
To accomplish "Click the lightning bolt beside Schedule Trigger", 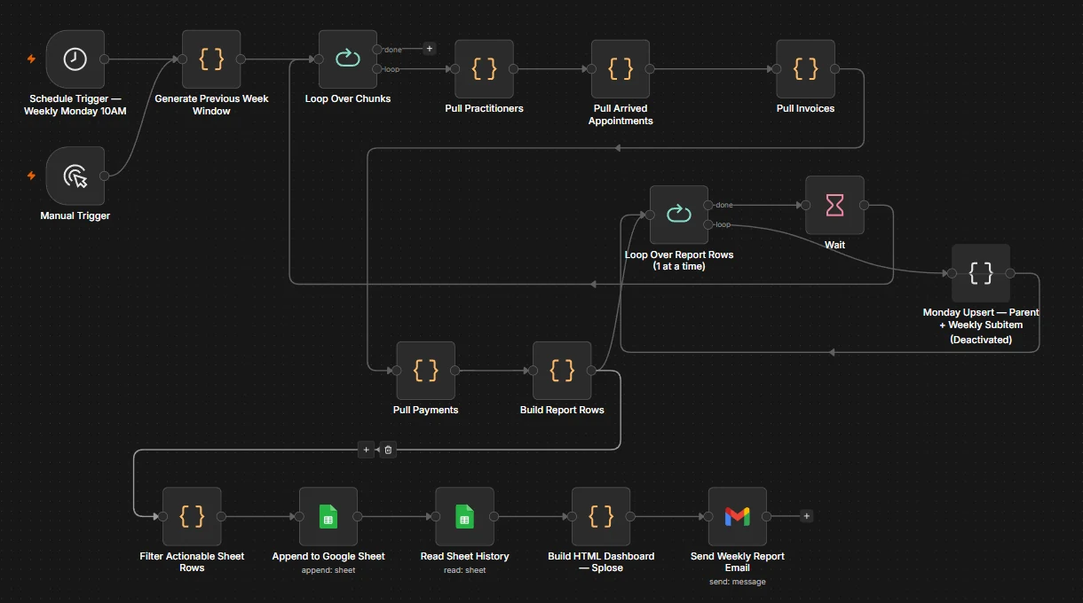I will click(x=32, y=59).
